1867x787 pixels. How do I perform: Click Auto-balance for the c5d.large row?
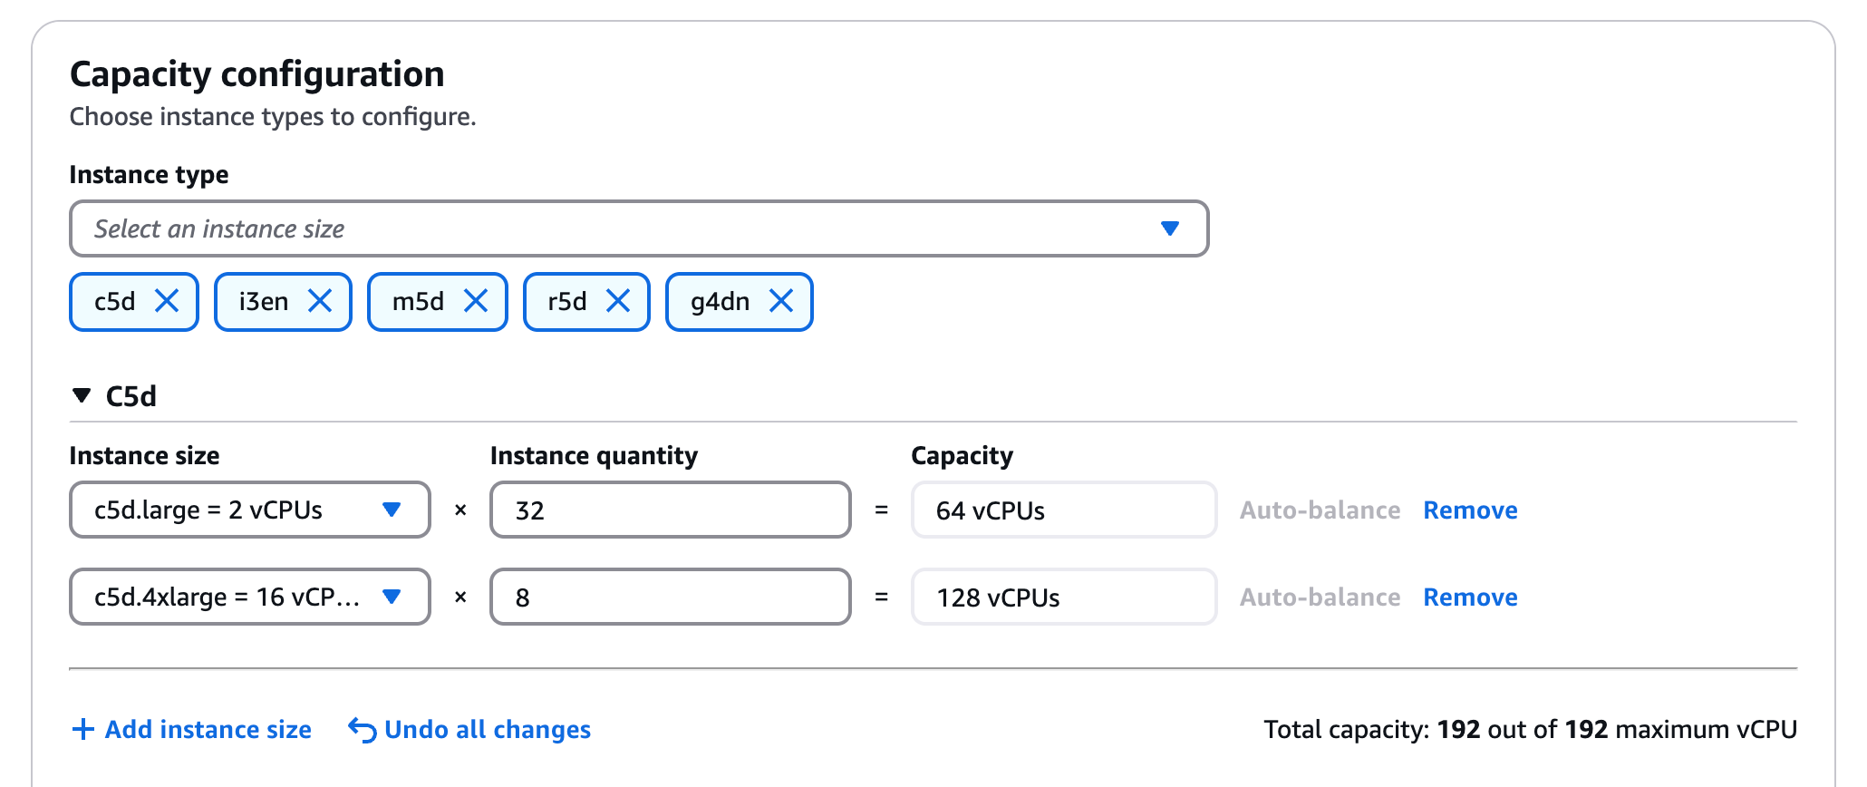(x=1320, y=510)
